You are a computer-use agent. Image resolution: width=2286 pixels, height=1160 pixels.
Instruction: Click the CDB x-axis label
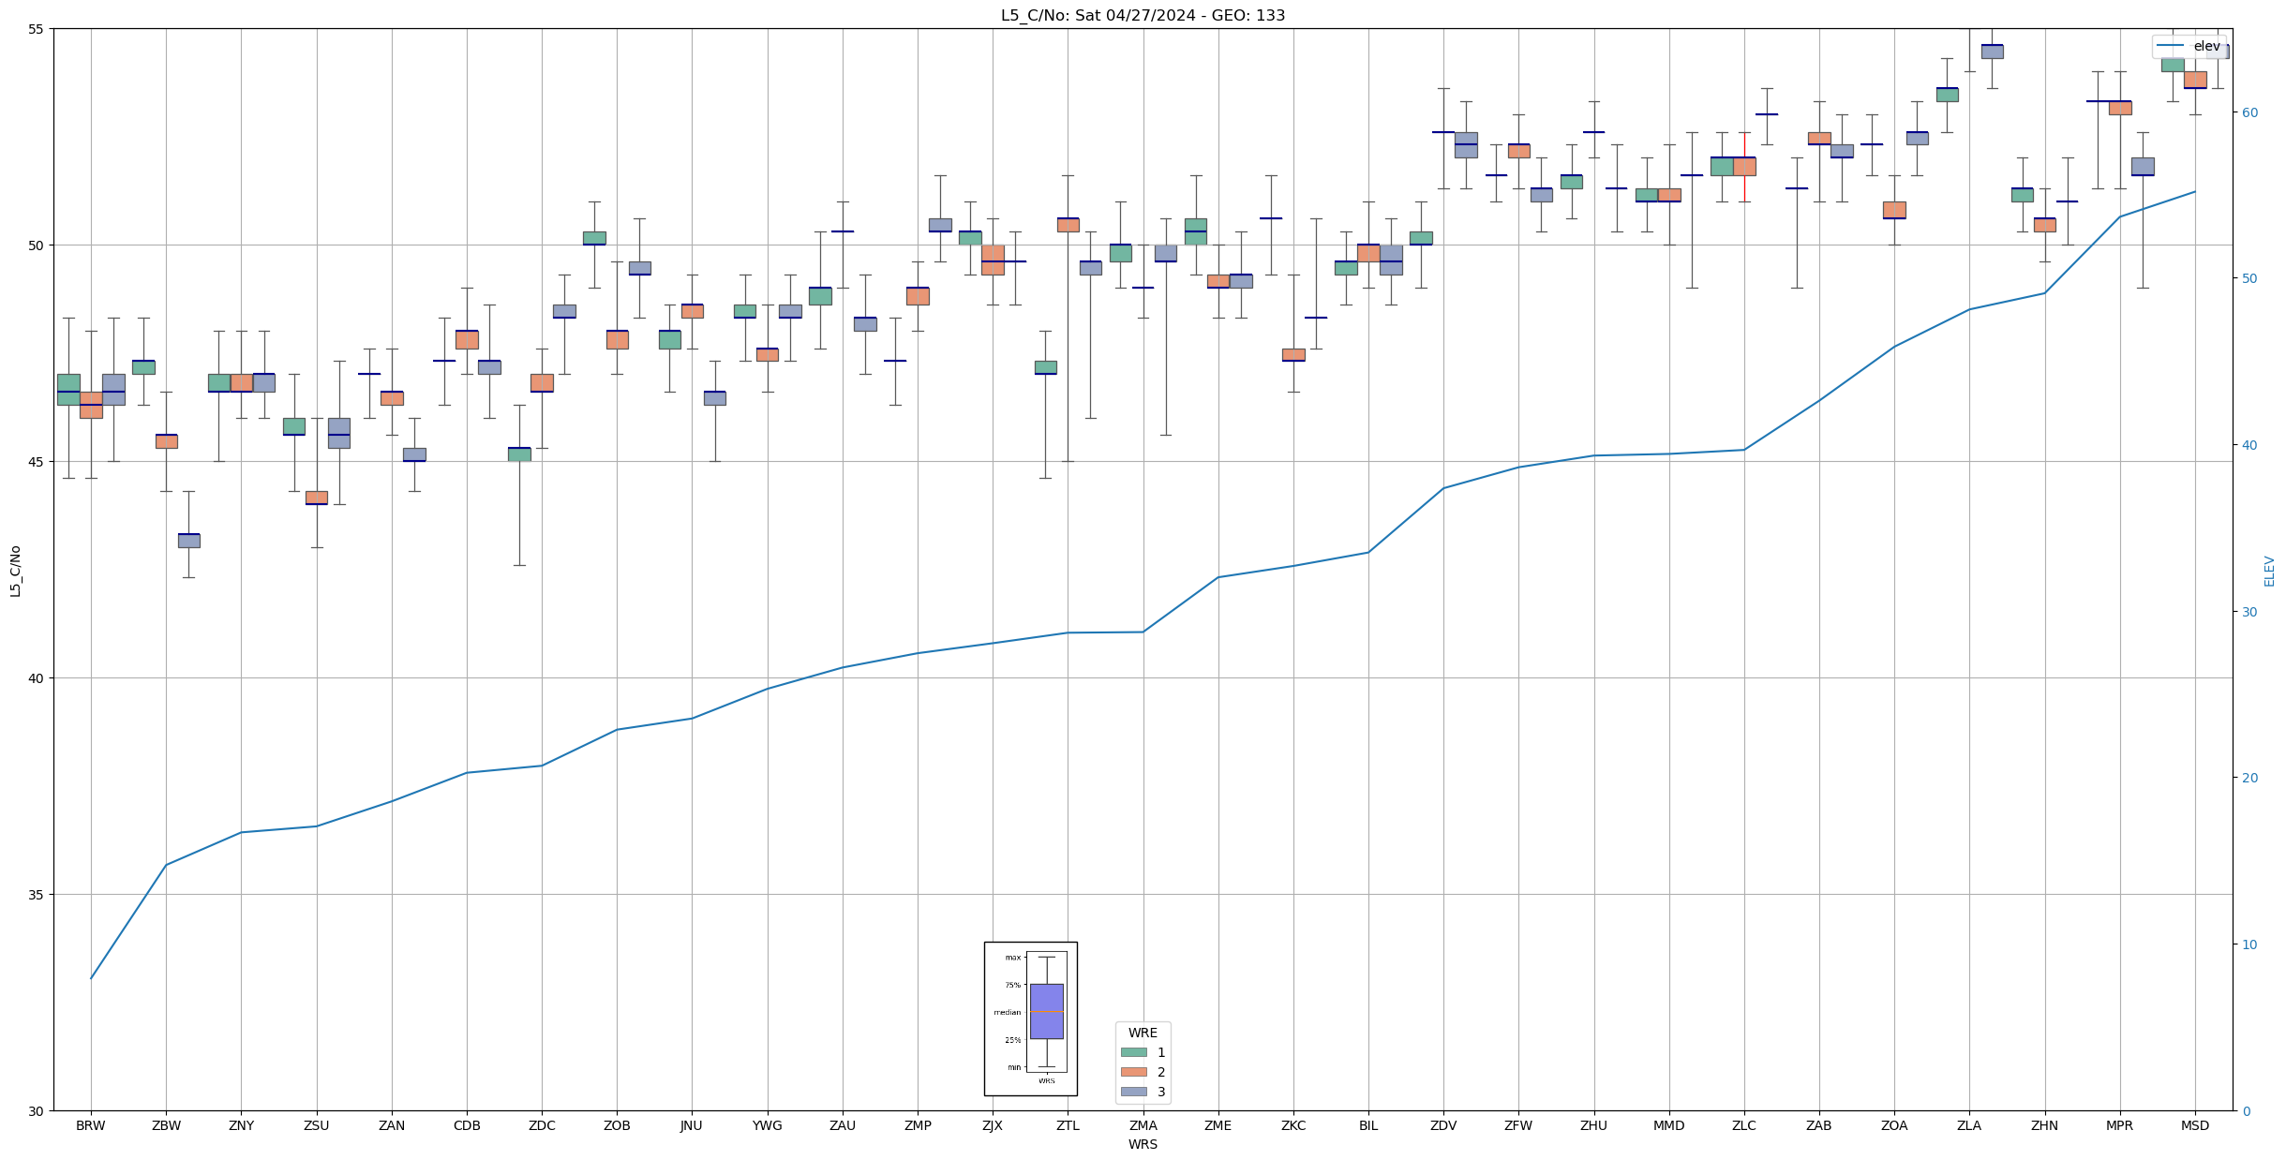[x=467, y=1125]
